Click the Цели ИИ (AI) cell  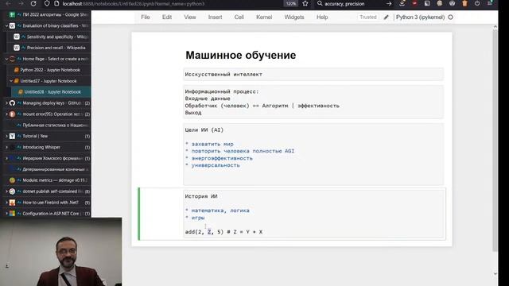click(x=313, y=154)
